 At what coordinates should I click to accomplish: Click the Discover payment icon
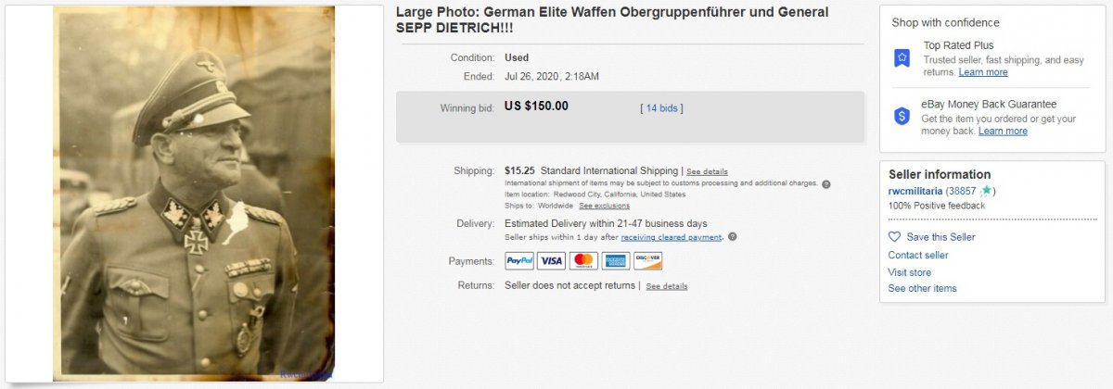coord(648,261)
